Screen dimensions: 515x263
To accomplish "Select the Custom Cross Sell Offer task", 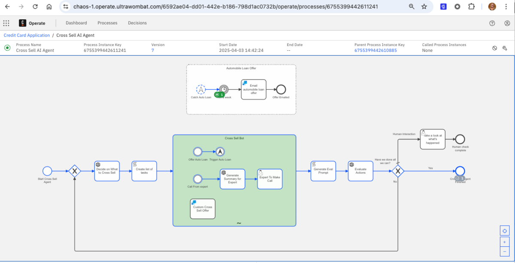I will coord(203,209).
